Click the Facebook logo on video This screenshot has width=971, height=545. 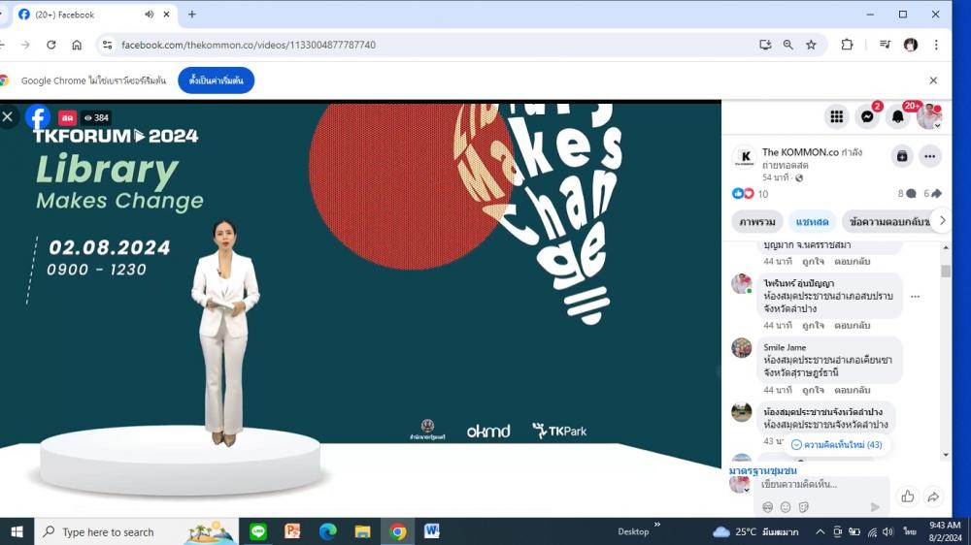point(38,117)
